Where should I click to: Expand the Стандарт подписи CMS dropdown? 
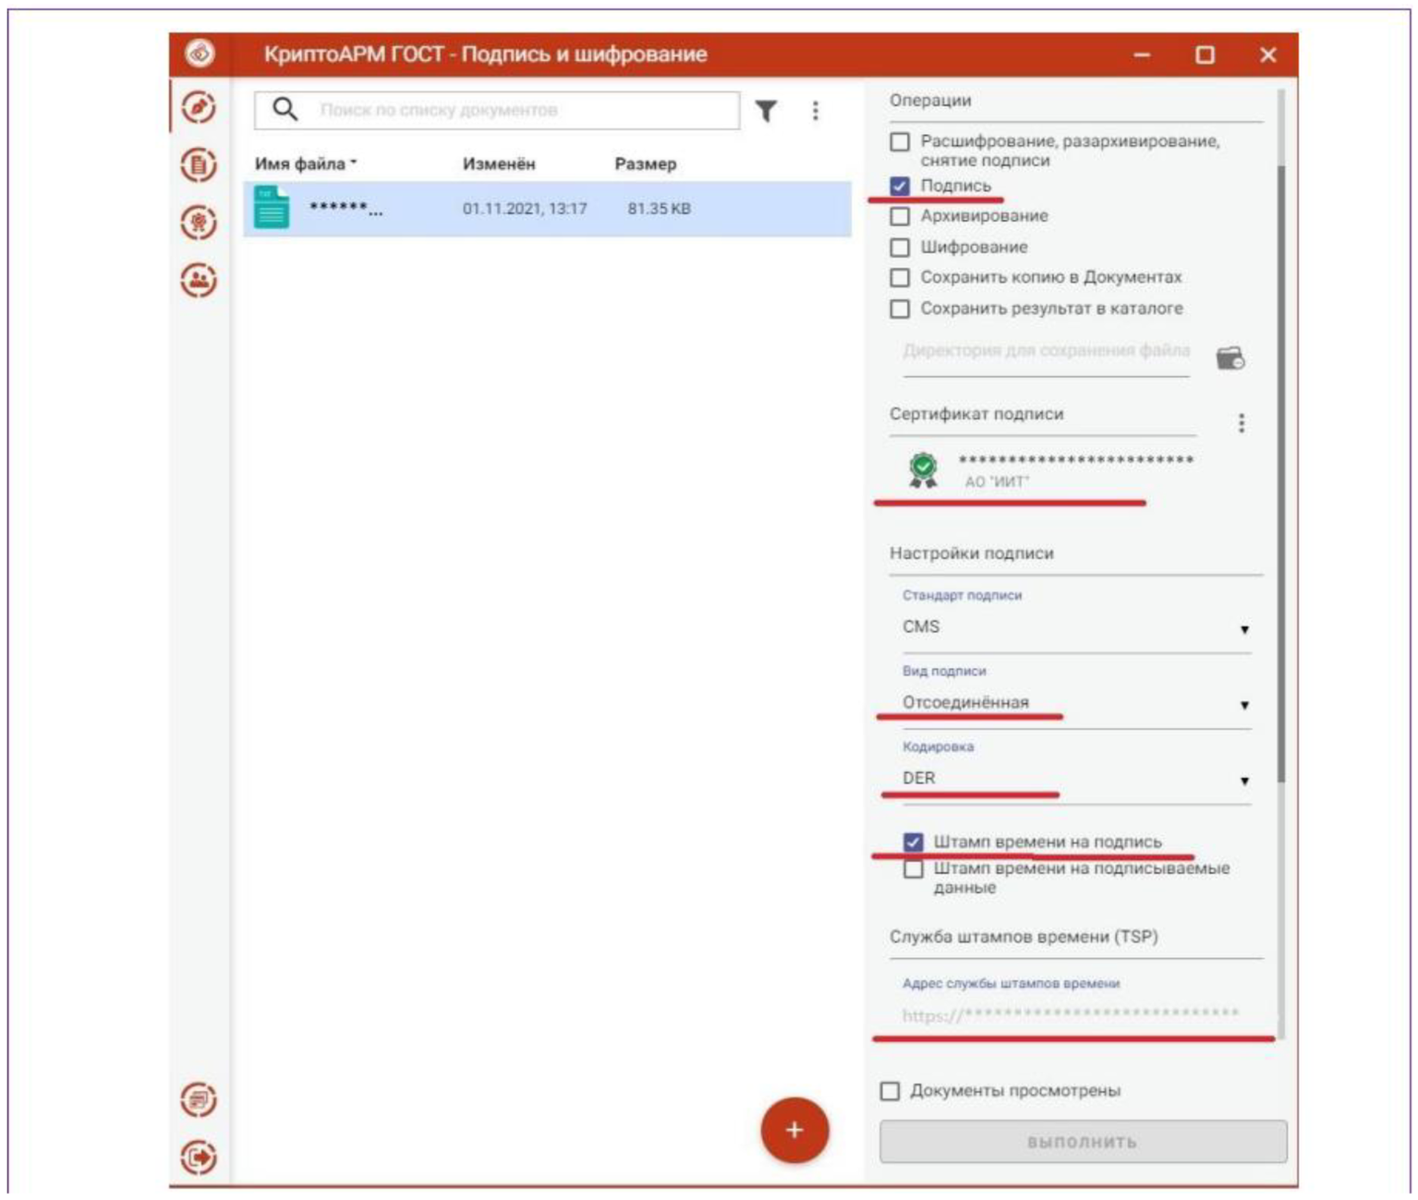click(x=1075, y=627)
